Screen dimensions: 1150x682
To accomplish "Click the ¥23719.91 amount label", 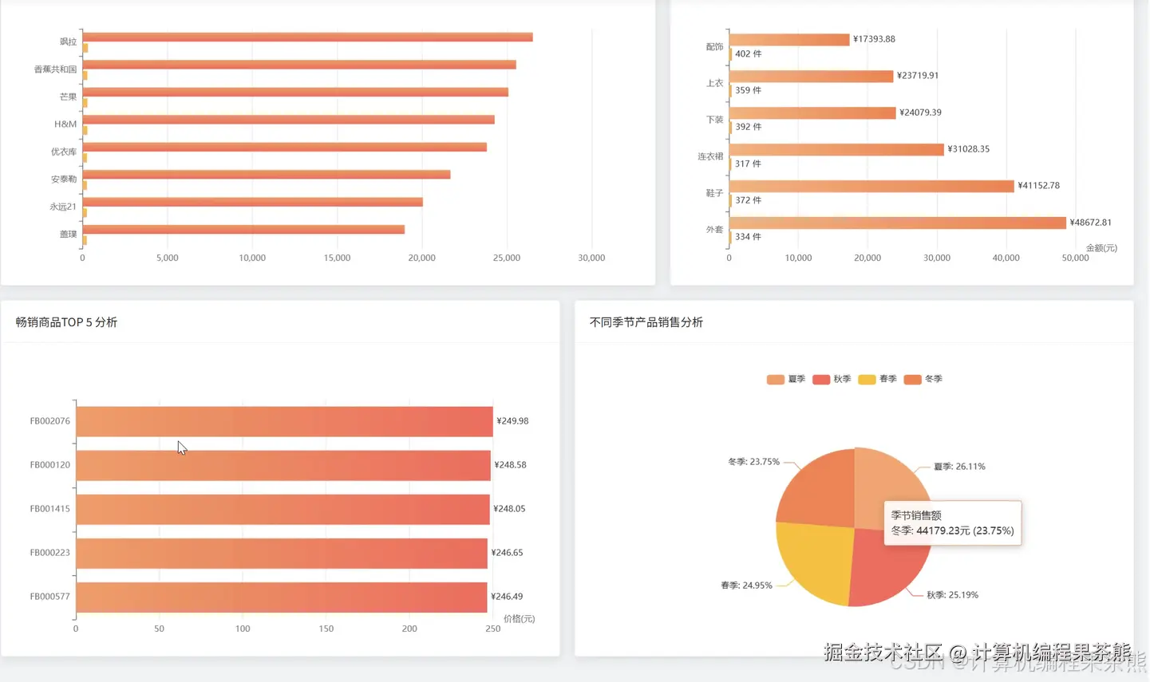I will pos(918,76).
